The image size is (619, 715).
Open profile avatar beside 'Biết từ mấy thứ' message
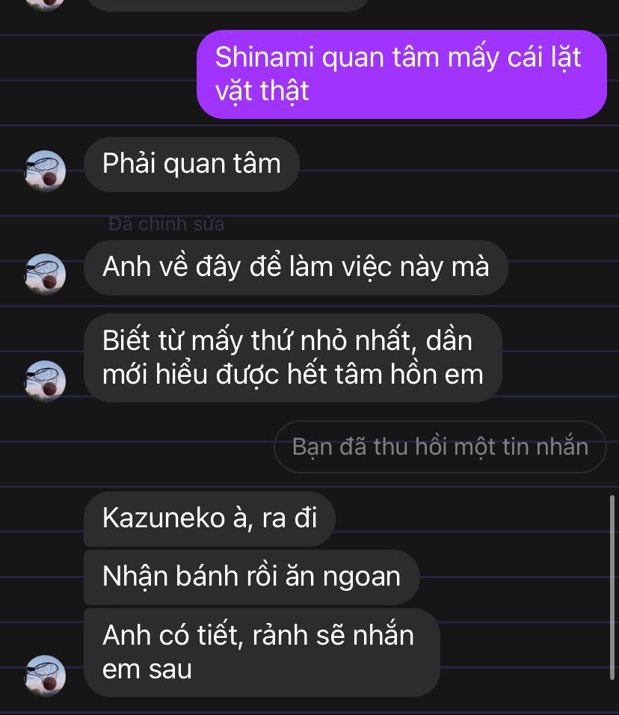45,381
